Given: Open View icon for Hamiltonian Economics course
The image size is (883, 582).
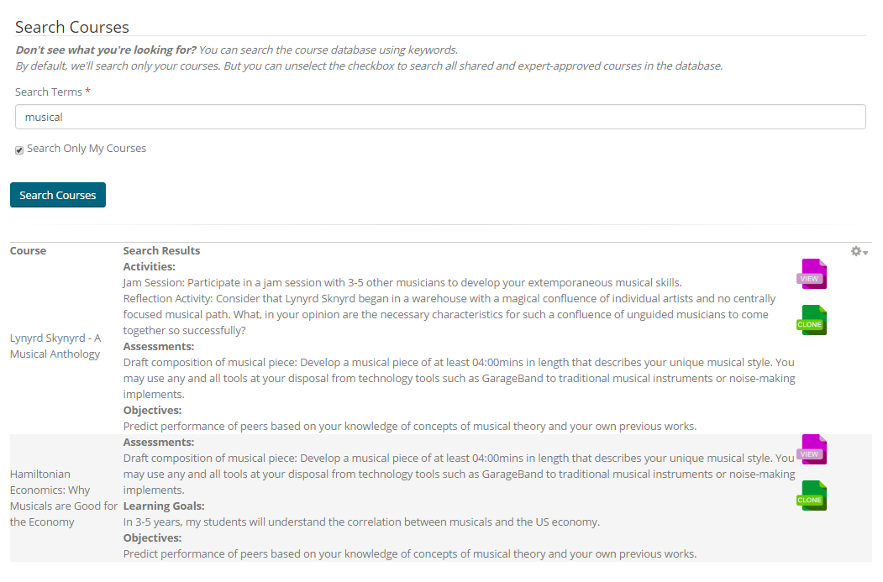Looking at the screenshot, I should [812, 450].
